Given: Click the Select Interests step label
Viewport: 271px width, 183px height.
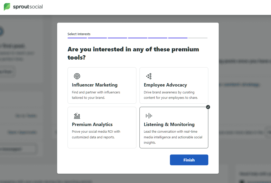Looking at the screenshot, I should click(79, 34).
